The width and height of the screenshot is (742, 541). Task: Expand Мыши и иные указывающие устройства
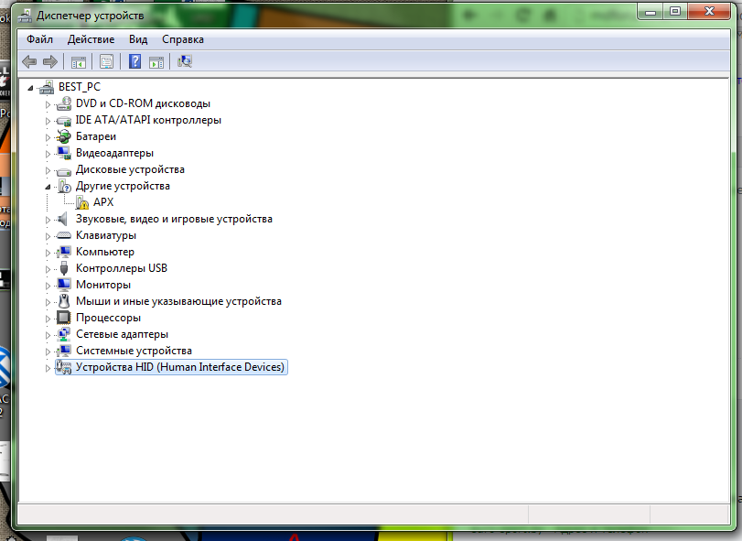[48, 302]
